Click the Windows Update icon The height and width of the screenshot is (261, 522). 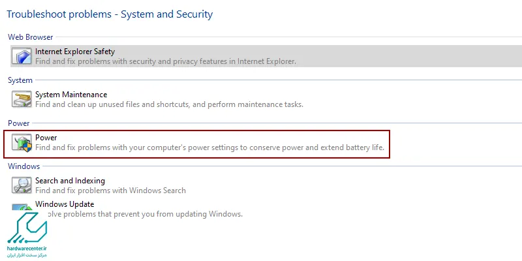click(x=22, y=207)
